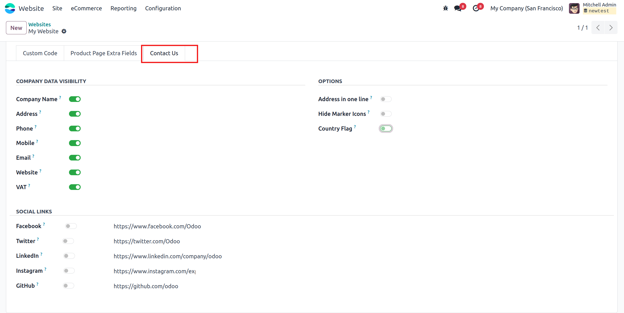Enable the Facebook social link toggle
624x313 pixels.
pos(71,226)
